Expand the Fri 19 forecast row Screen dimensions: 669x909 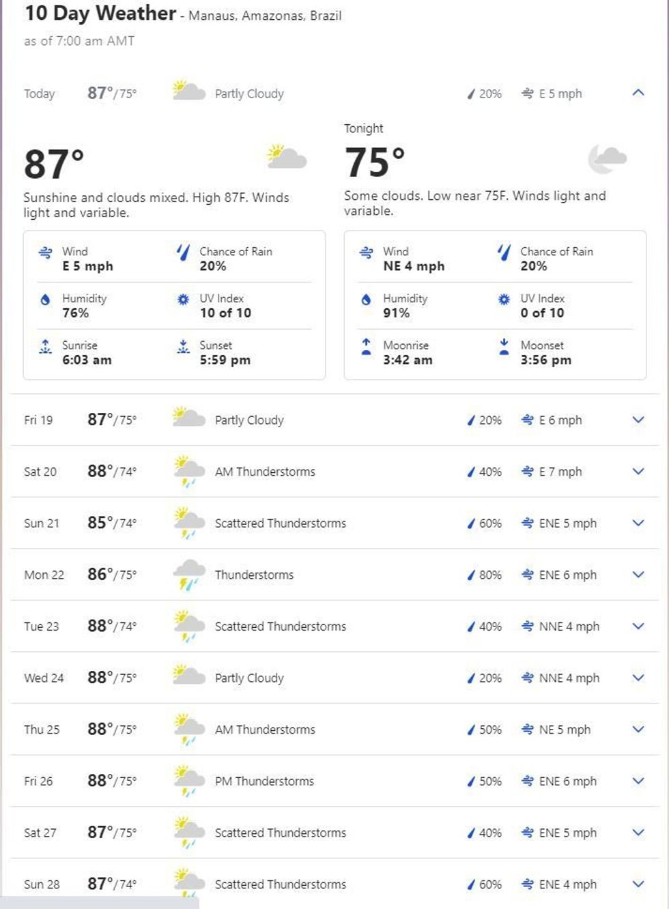pos(638,420)
